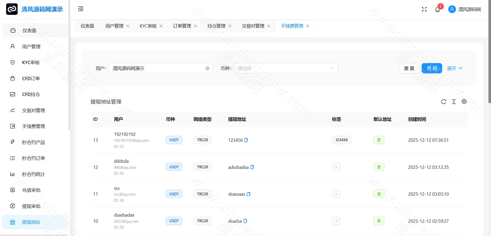Image resolution: width=491 pixels, height=236 pixels.
Task: Expand more search filters via 展开
Action: pyautogui.click(x=454, y=68)
